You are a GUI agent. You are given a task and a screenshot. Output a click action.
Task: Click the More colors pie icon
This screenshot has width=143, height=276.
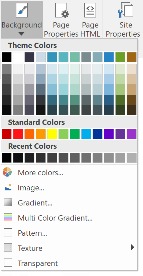(x=7, y=172)
